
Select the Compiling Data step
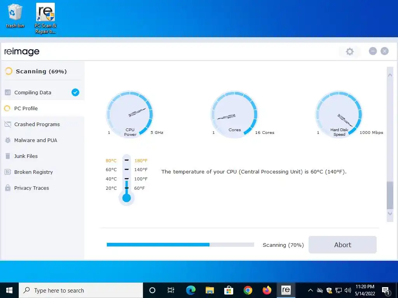(43, 92)
